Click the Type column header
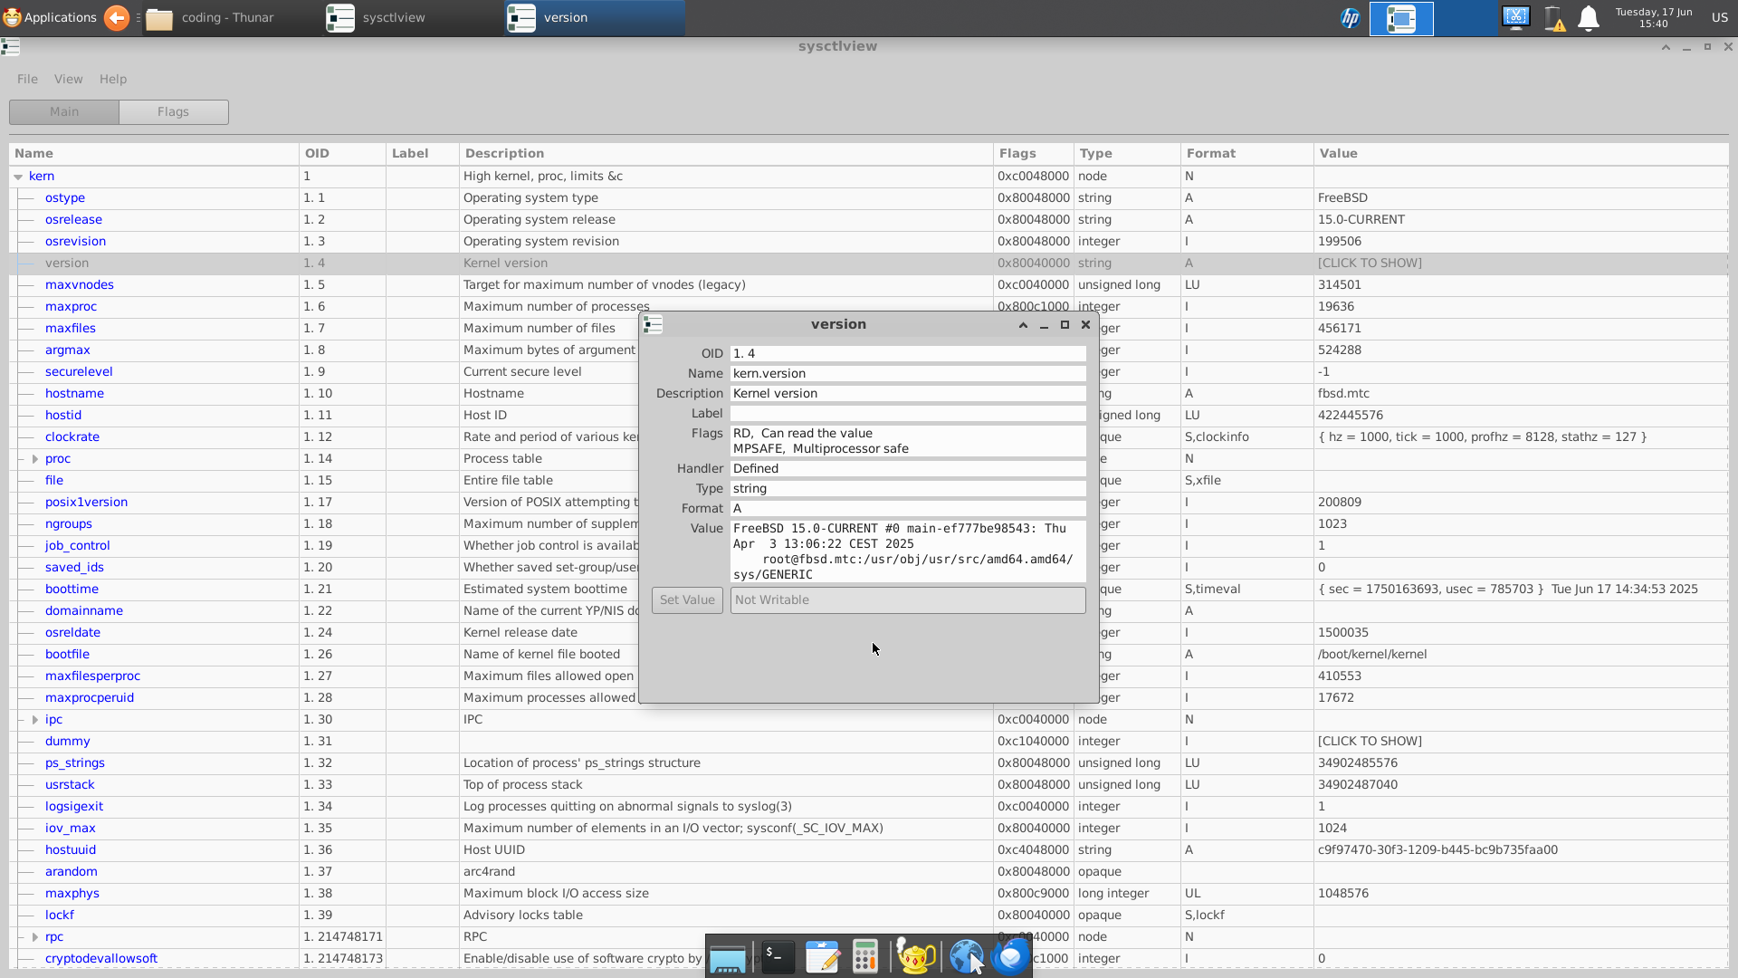 1127,153
